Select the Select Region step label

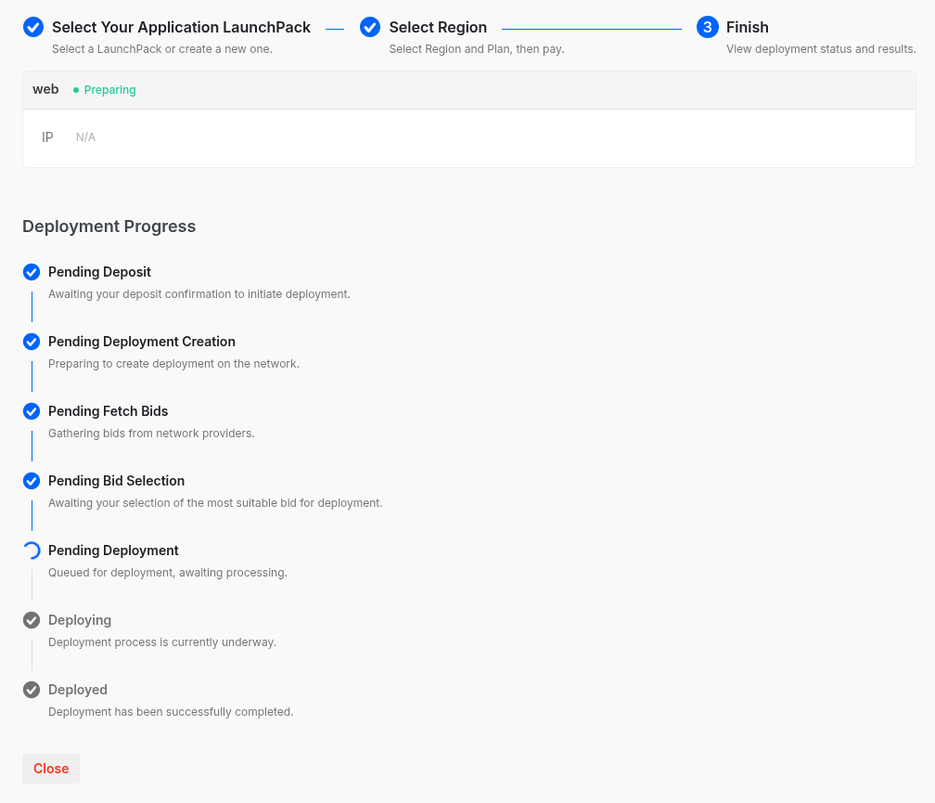point(438,27)
